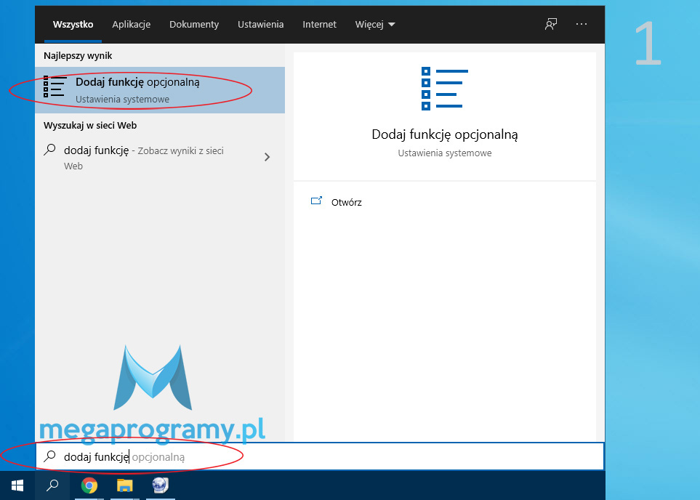This screenshot has height=500, width=700.
Task: Click the taskbar search magnifier icon
Action: click(52, 485)
